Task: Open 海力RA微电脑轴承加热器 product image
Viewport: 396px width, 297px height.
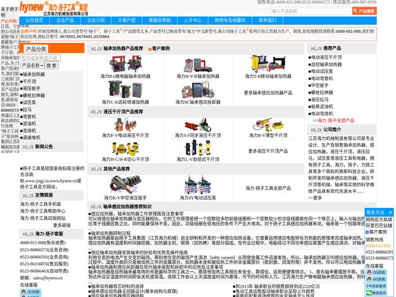Action: 125,64
